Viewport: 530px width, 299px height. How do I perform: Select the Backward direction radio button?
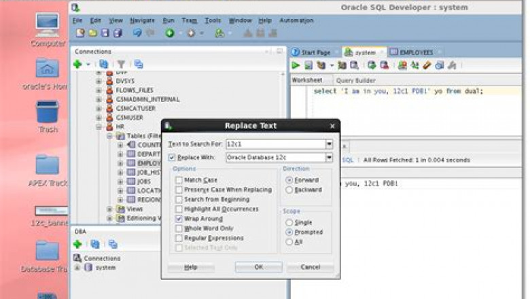coord(289,190)
